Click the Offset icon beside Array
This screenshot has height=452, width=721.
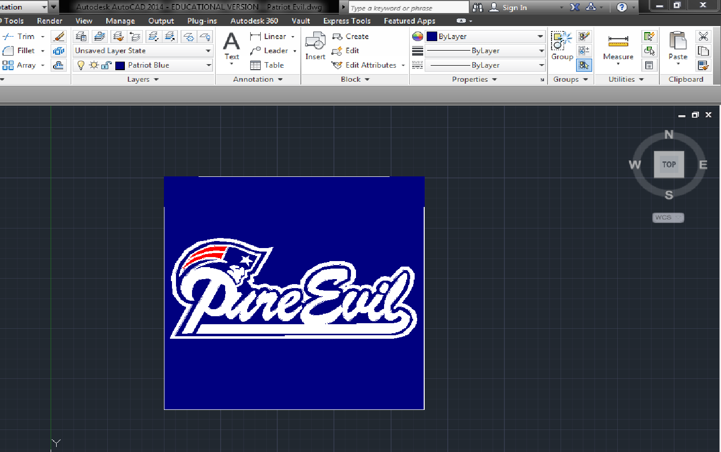pyautogui.click(x=59, y=65)
